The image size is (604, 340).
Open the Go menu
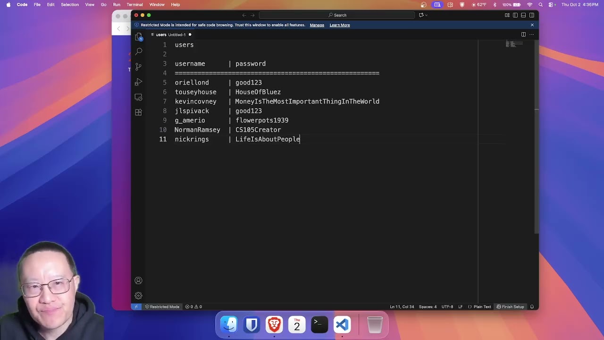click(x=103, y=5)
